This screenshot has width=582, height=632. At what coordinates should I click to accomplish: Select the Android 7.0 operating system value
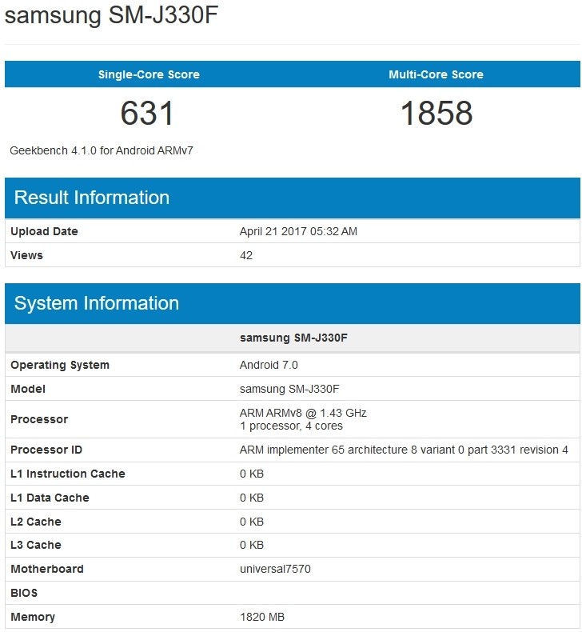269,365
